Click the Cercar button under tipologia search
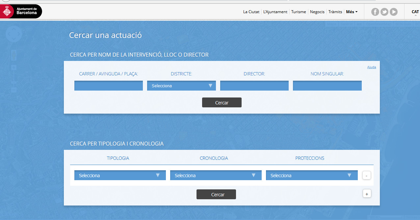The image size is (420, 220). pyautogui.click(x=216, y=194)
